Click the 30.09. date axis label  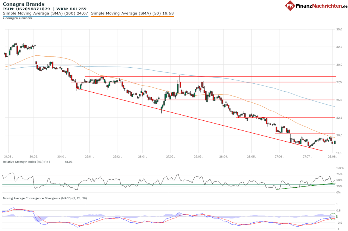[34, 157]
